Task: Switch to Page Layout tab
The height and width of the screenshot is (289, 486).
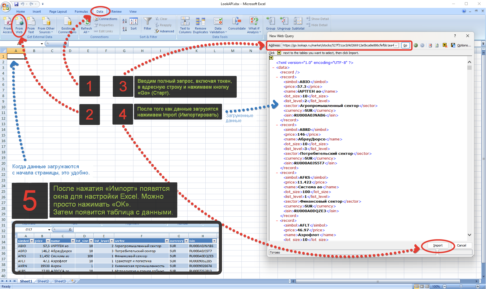Action: click(58, 12)
